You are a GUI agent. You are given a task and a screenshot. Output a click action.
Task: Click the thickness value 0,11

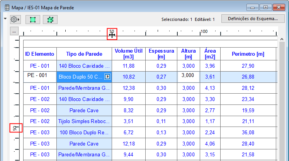point(161,121)
